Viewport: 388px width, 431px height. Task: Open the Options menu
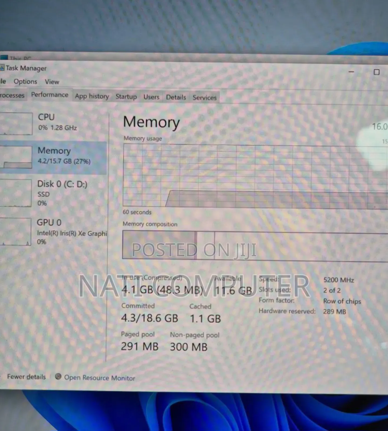25,81
